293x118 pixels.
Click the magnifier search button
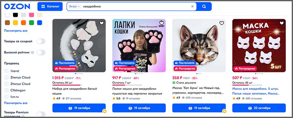(x=204, y=7)
